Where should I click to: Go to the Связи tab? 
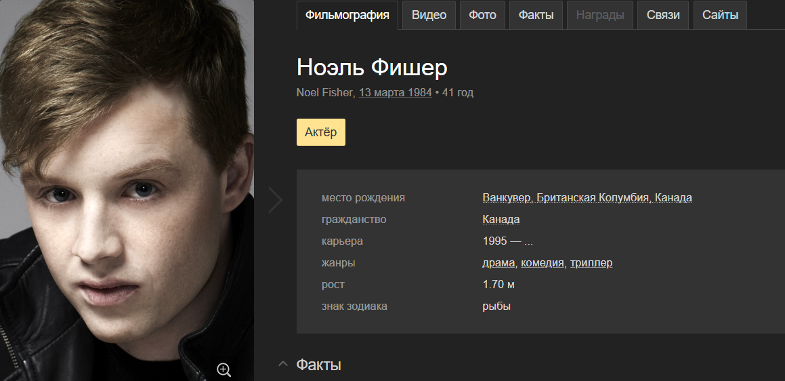pyautogui.click(x=663, y=15)
